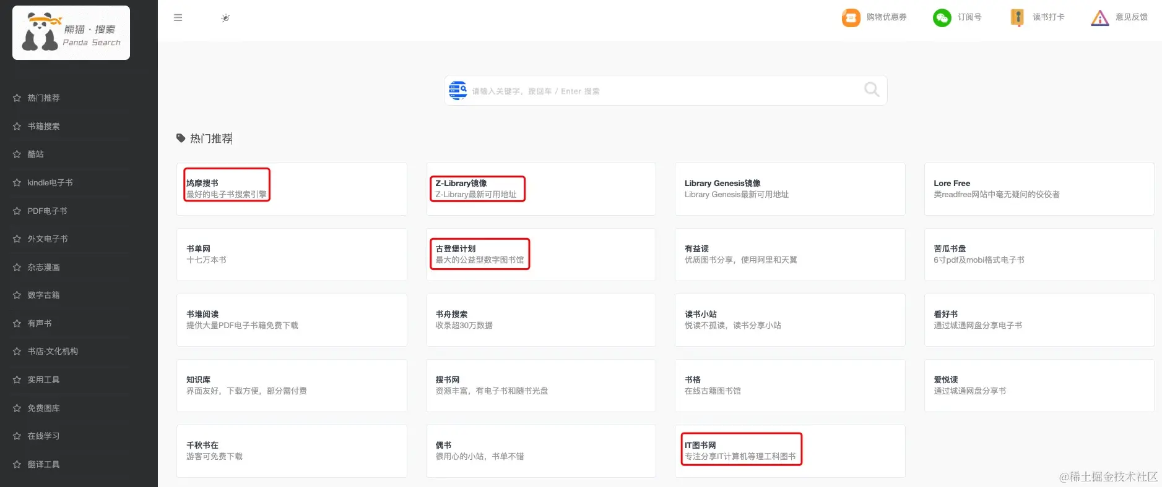Click the star icon beside kindle电子书

[17, 182]
